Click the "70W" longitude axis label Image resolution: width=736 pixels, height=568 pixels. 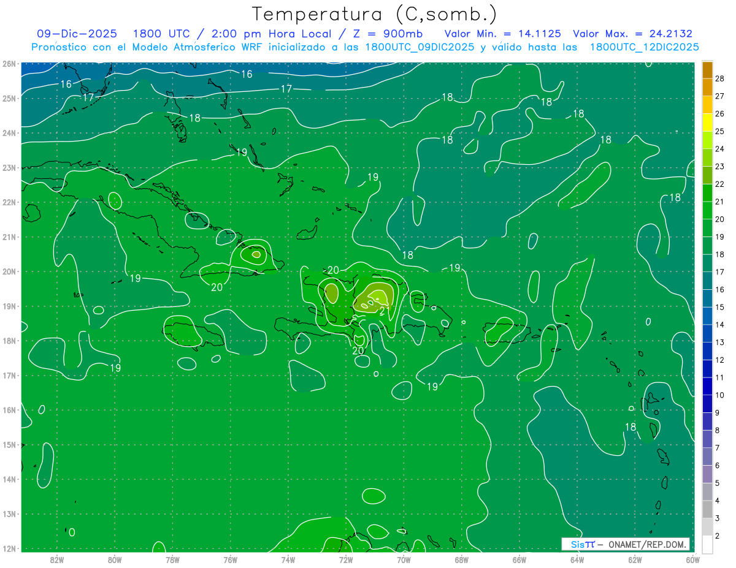pos(404,559)
